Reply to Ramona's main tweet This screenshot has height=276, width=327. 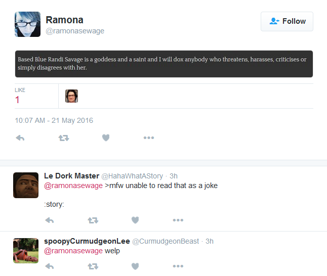pyautogui.click(x=20, y=138)
